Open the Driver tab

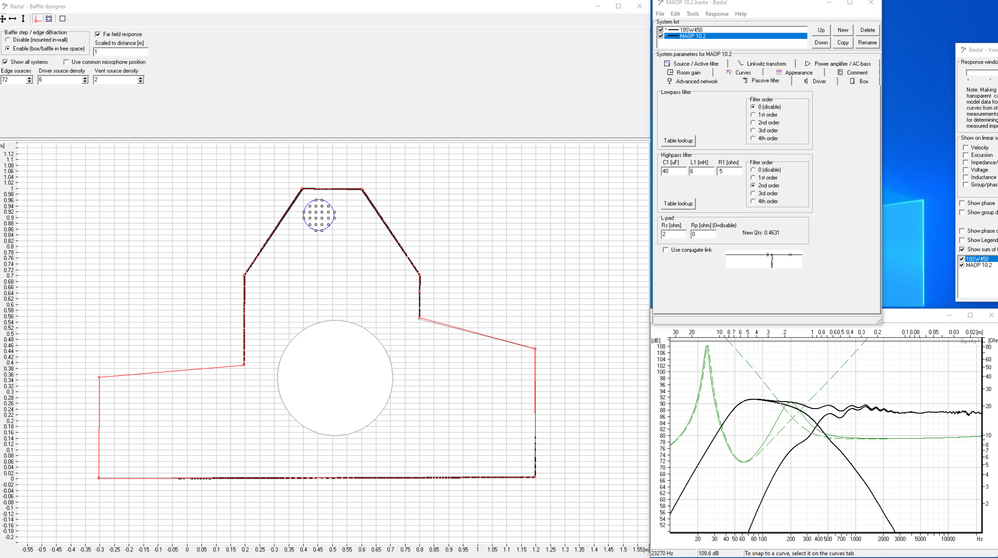(x=815, y=81)
